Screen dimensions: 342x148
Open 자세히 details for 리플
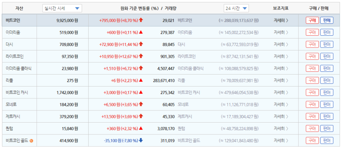(281, 81)
